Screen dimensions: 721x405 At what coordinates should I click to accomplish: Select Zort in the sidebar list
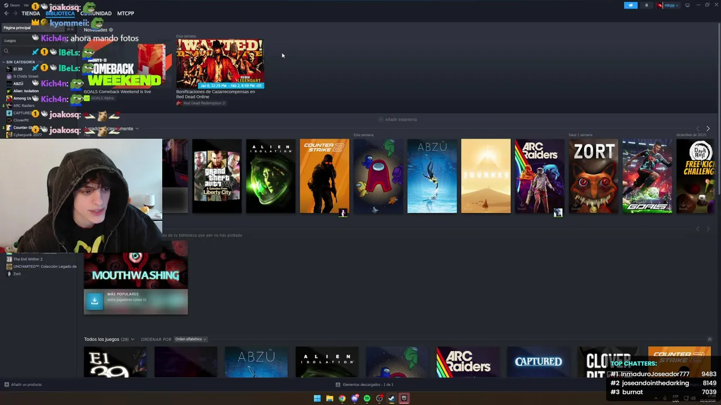click(14, 274)
